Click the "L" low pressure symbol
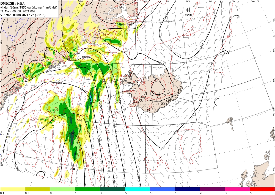The image size is (275, 195). (72, 164)
